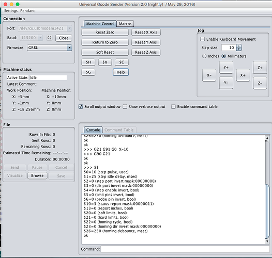Perform a Soft Reset
Viewport: 272px width, 258px height.
pyautogui.click(x=105, y=52)
